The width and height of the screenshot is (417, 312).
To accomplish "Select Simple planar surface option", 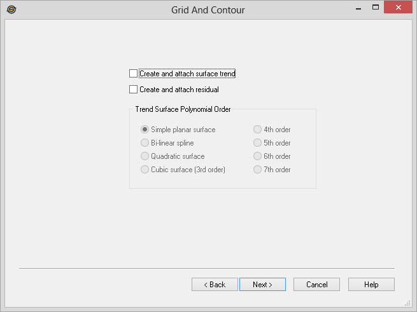I will tap(145, 130).
